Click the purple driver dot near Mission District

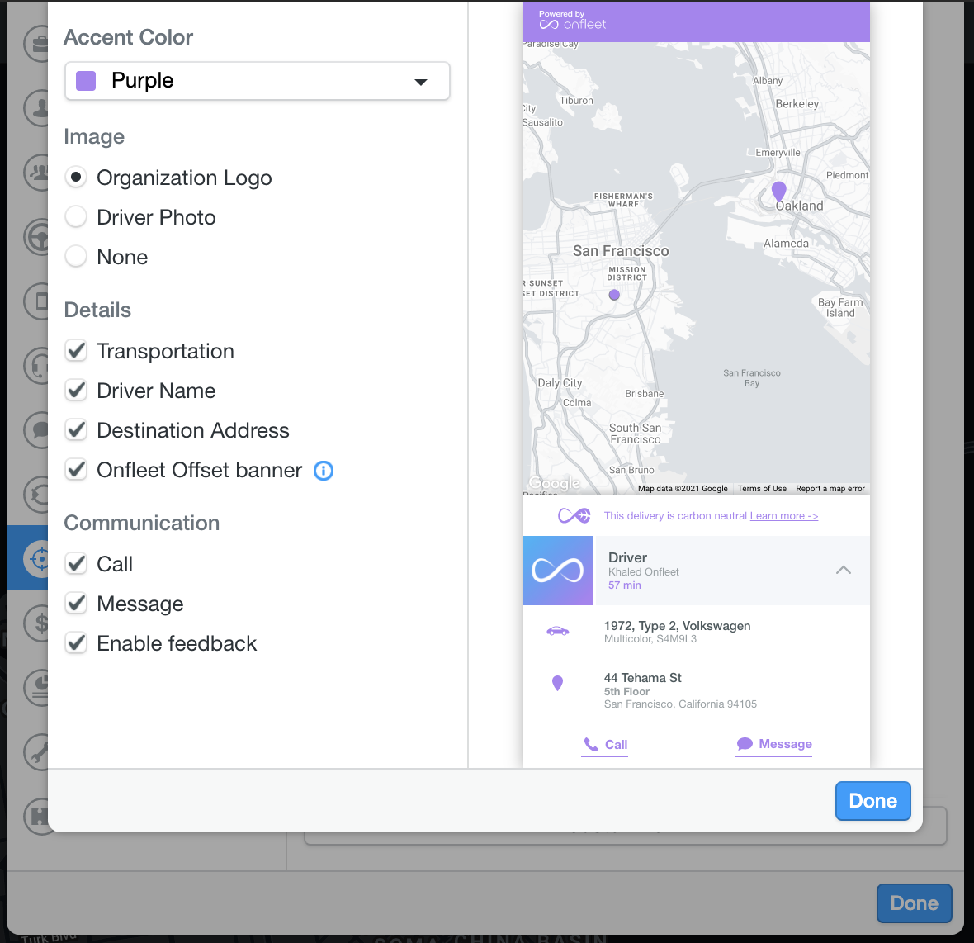[x=614, y=295]
